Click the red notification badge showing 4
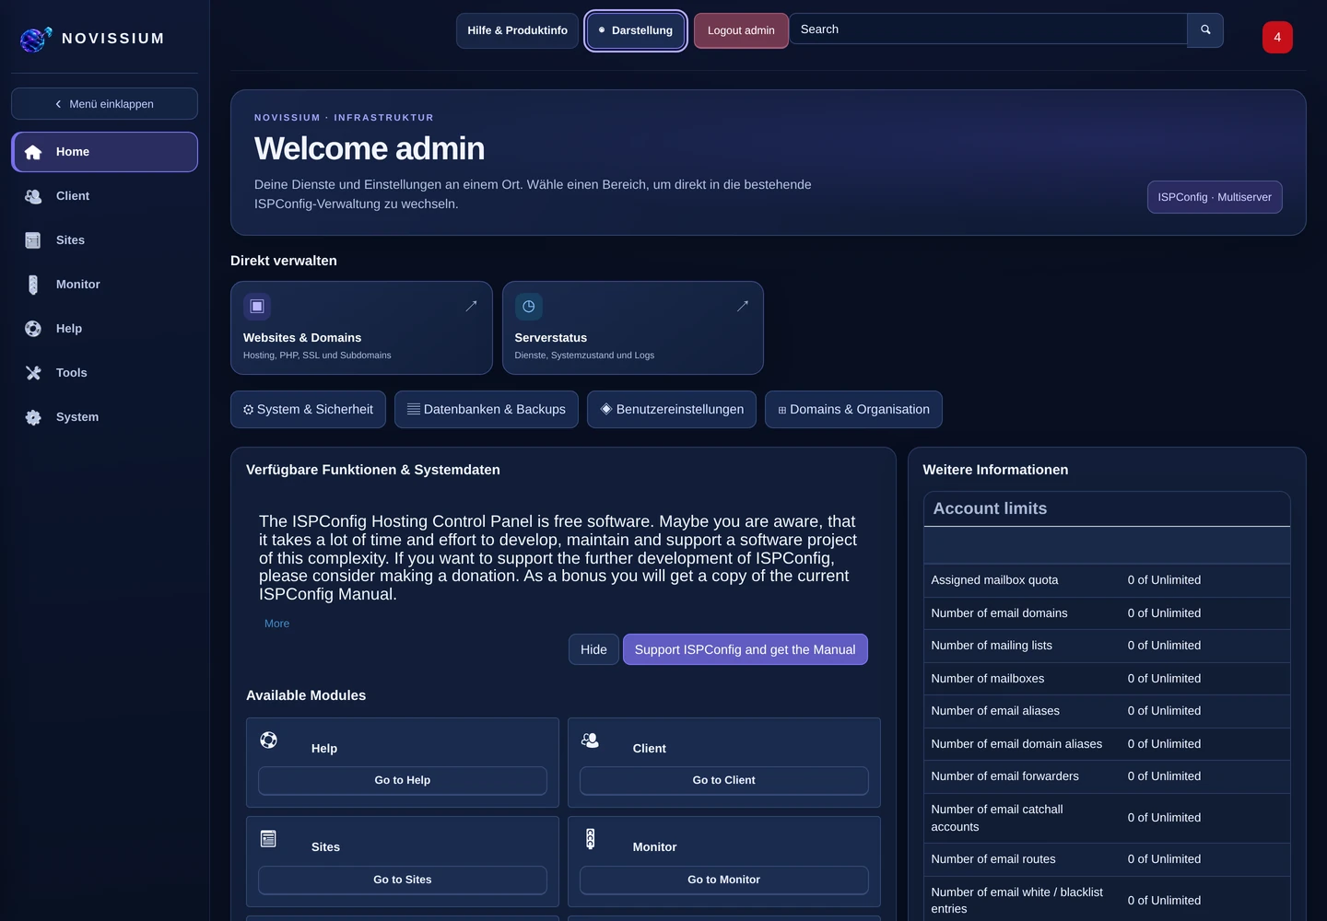This screenshot has width=1327, height=921. point(1277,37)
